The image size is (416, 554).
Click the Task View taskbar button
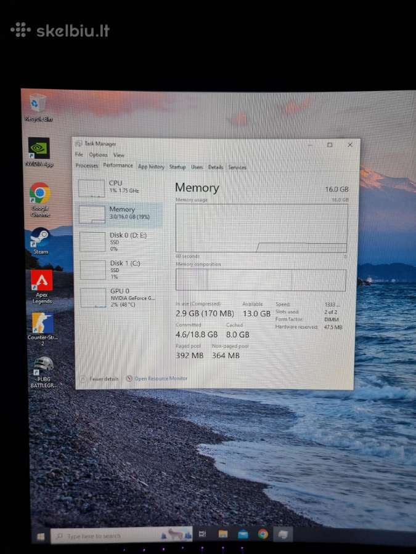tap(202, 534)
